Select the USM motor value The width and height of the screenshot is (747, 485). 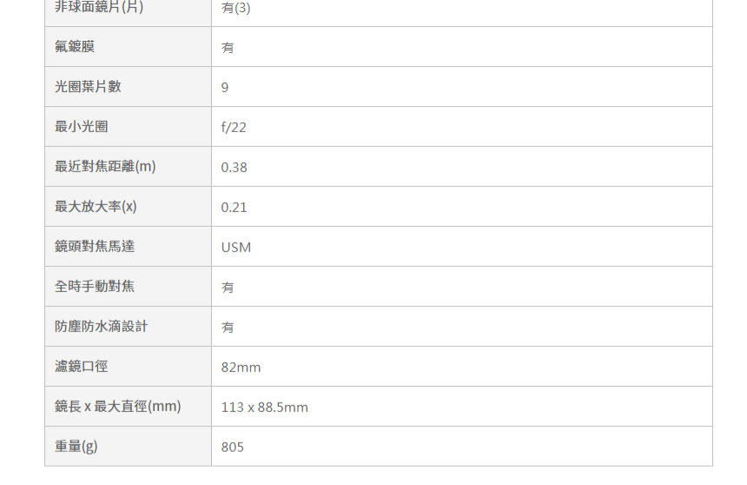click(x=235, y=248)
